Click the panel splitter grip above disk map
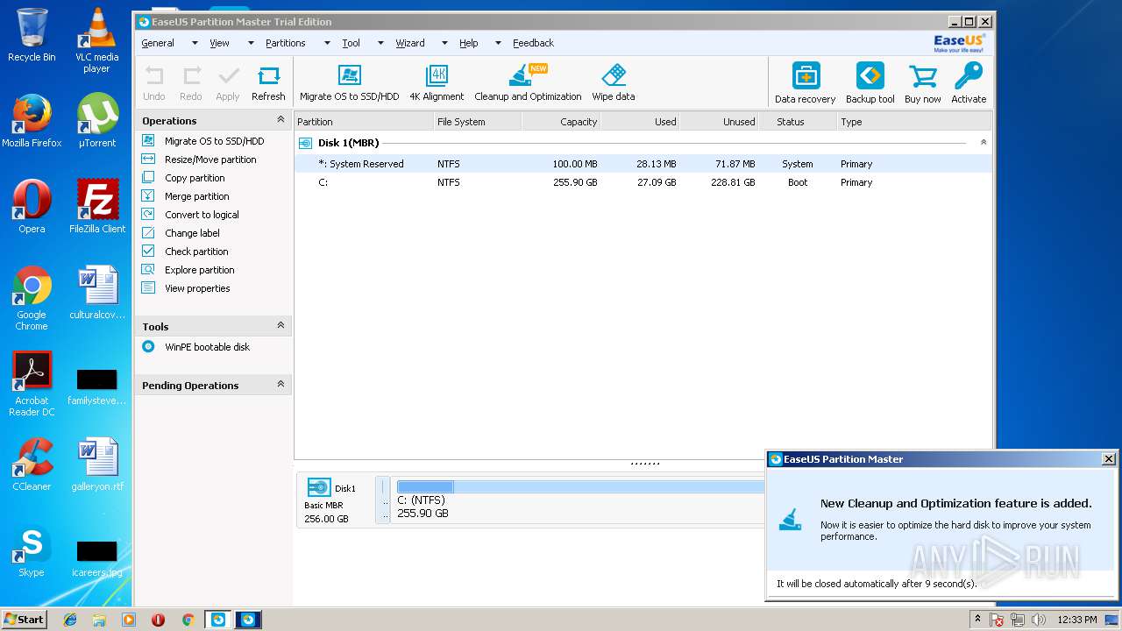Image resolution: width=1122 pixels, height=631 pixels. tap(645, 463)
